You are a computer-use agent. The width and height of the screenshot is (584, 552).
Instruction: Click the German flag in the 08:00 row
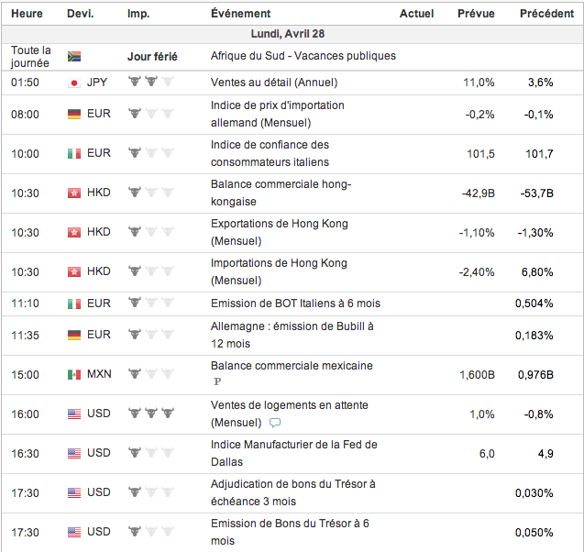pos(75,115)
